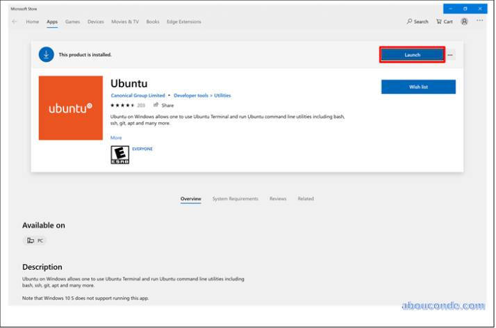
Task: Click the star rating with 203 reviews
Action: click(127, 105)
